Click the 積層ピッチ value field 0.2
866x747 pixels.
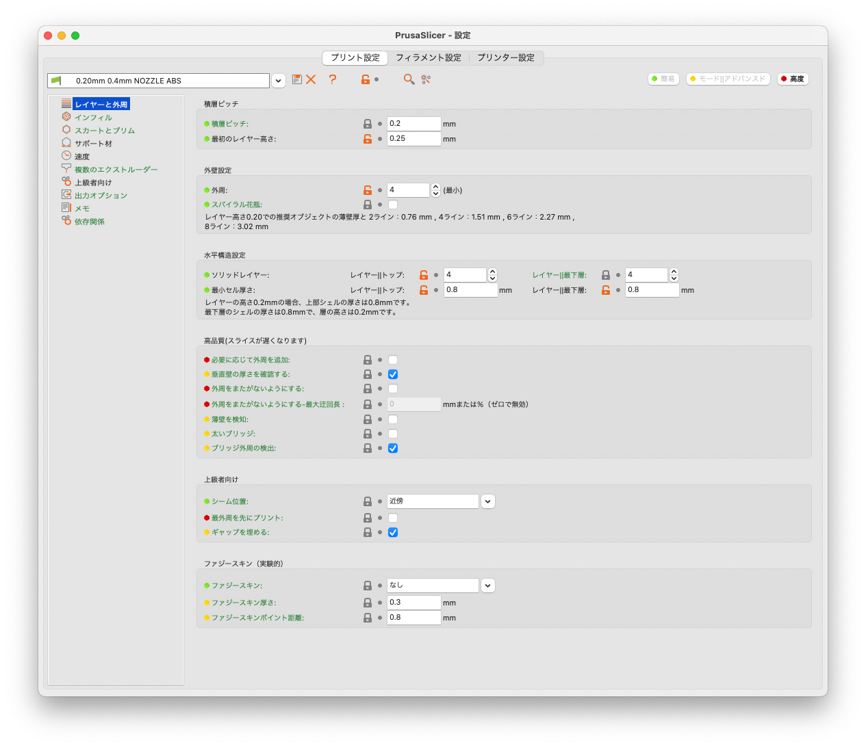[414, 124]
